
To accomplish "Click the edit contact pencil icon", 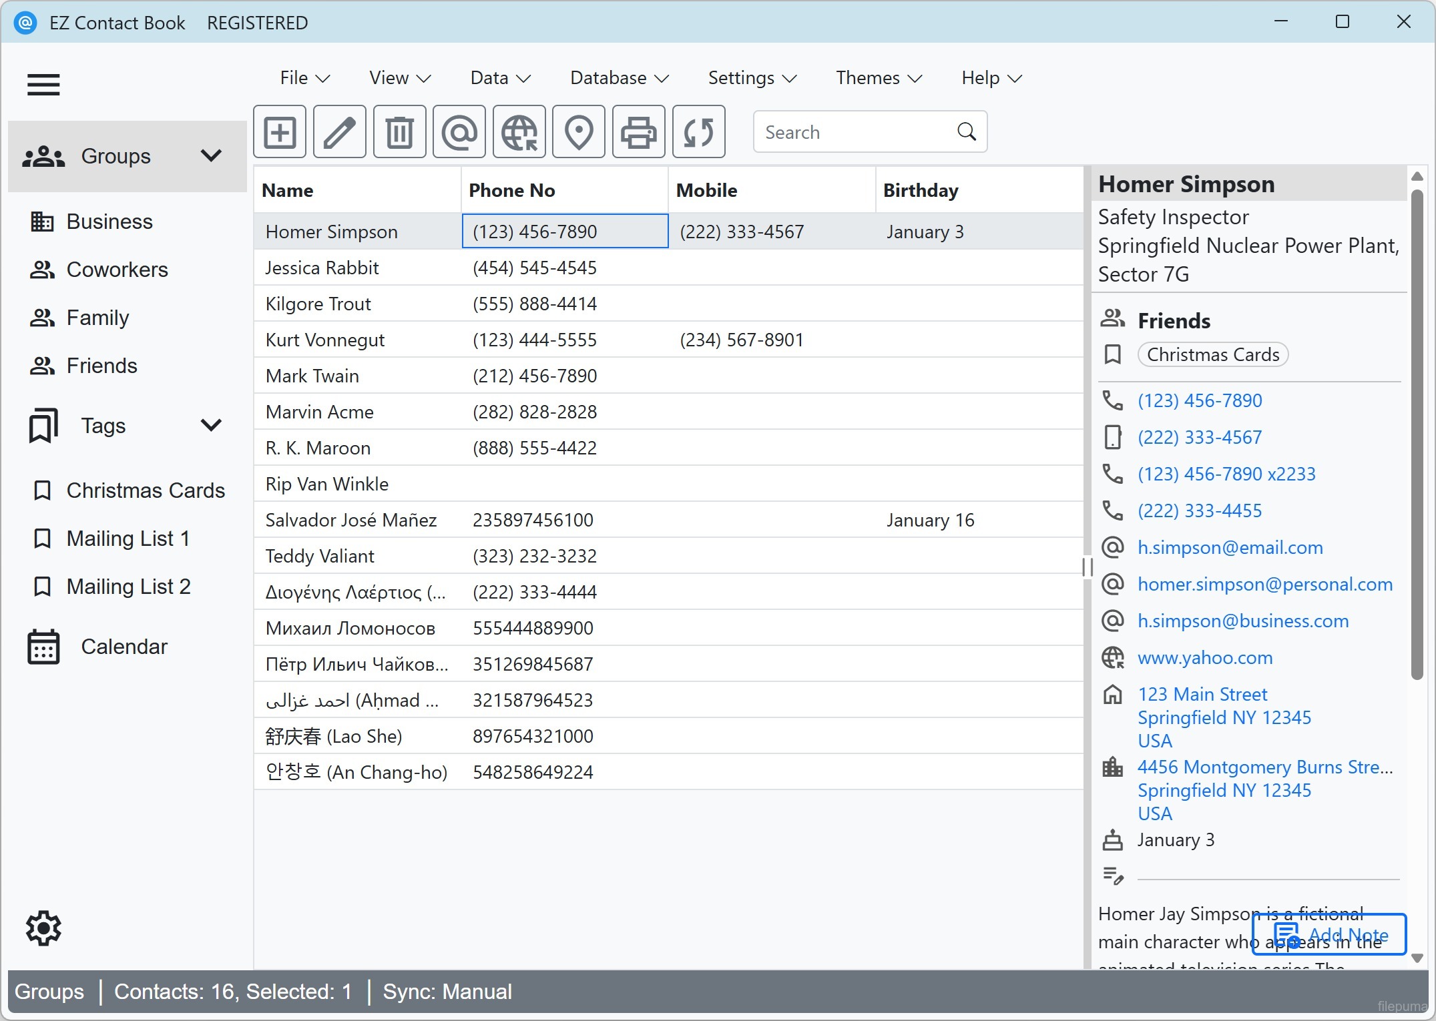I will [339, 131].
